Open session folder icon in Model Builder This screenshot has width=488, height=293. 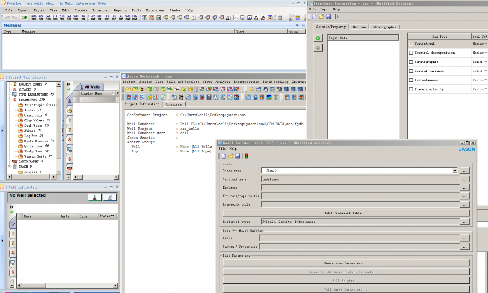click(231, 156)
